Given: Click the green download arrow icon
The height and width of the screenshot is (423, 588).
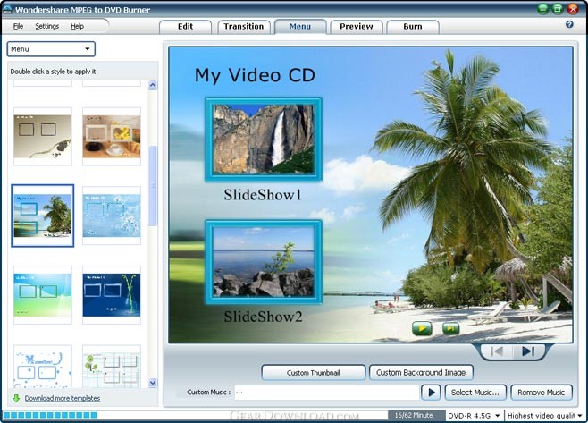Looking at the screenshot, I should pos(16,398).
